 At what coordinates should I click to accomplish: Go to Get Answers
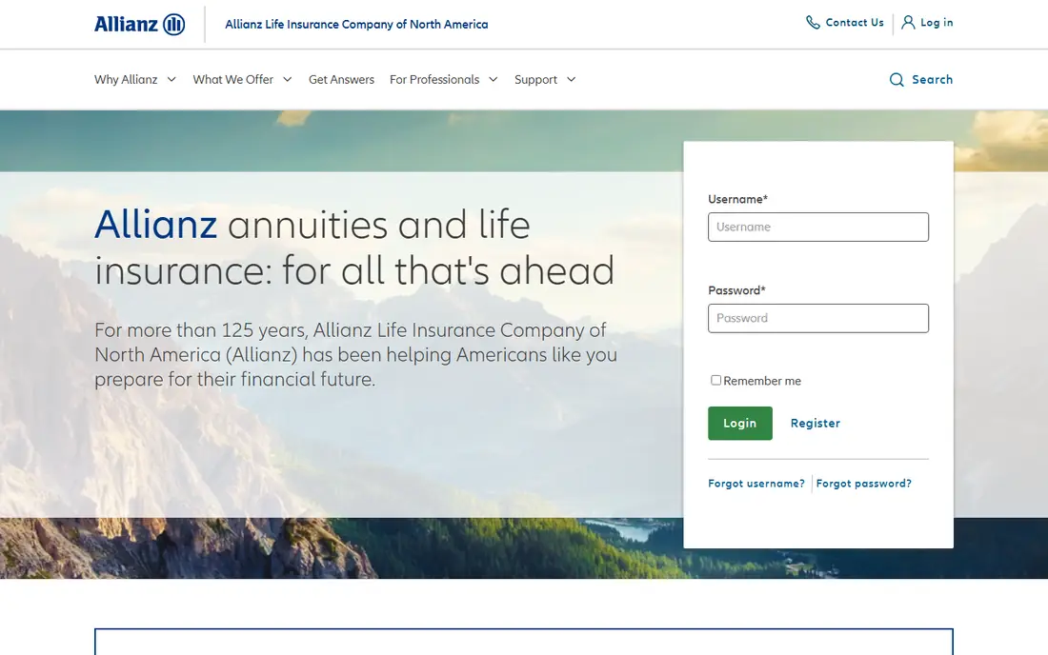[x=341, y=79]
